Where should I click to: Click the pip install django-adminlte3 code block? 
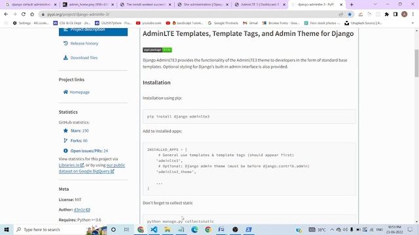249,116
